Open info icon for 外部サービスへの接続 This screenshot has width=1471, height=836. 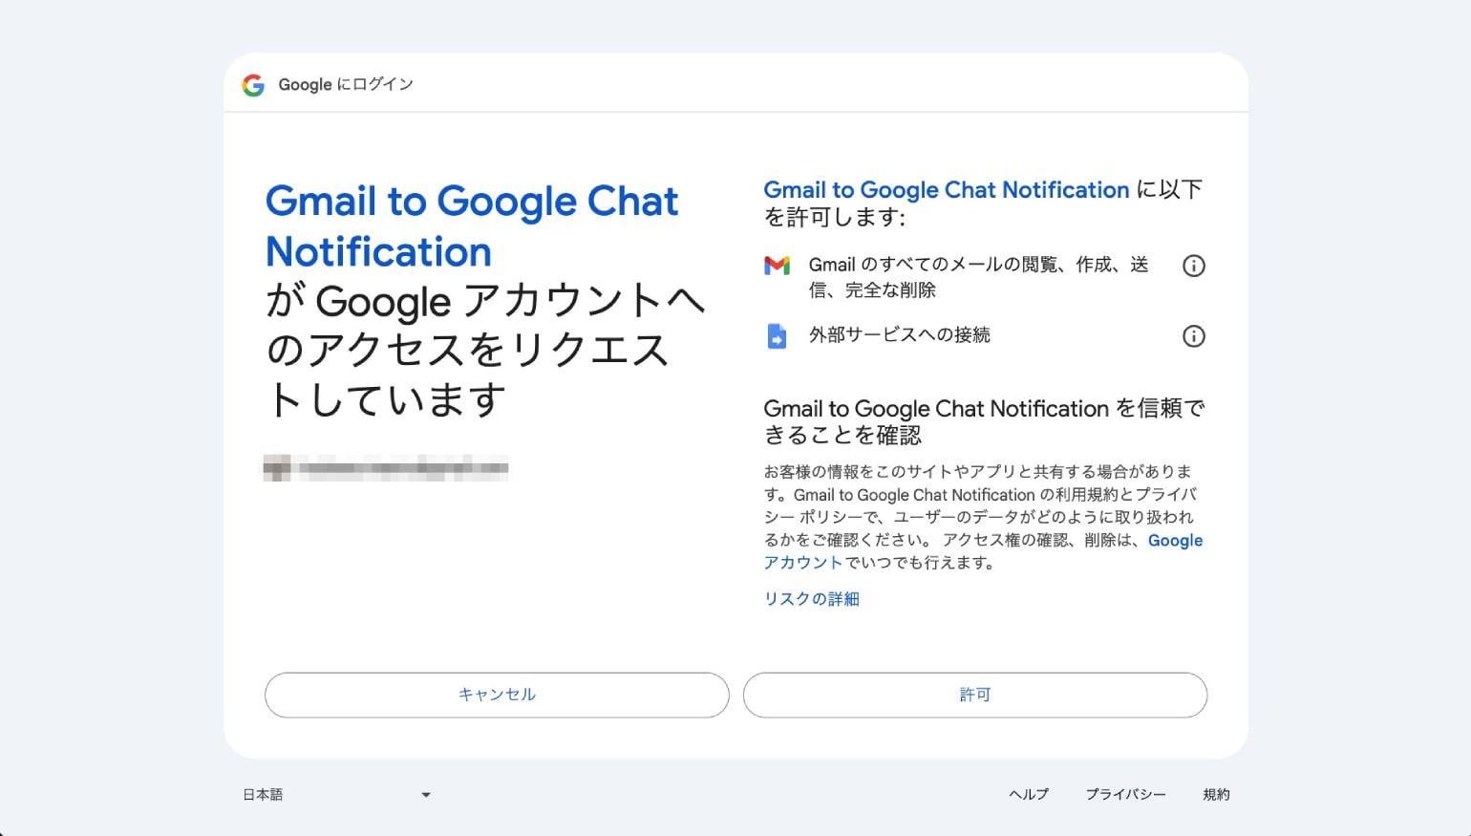pos(1194,336)
